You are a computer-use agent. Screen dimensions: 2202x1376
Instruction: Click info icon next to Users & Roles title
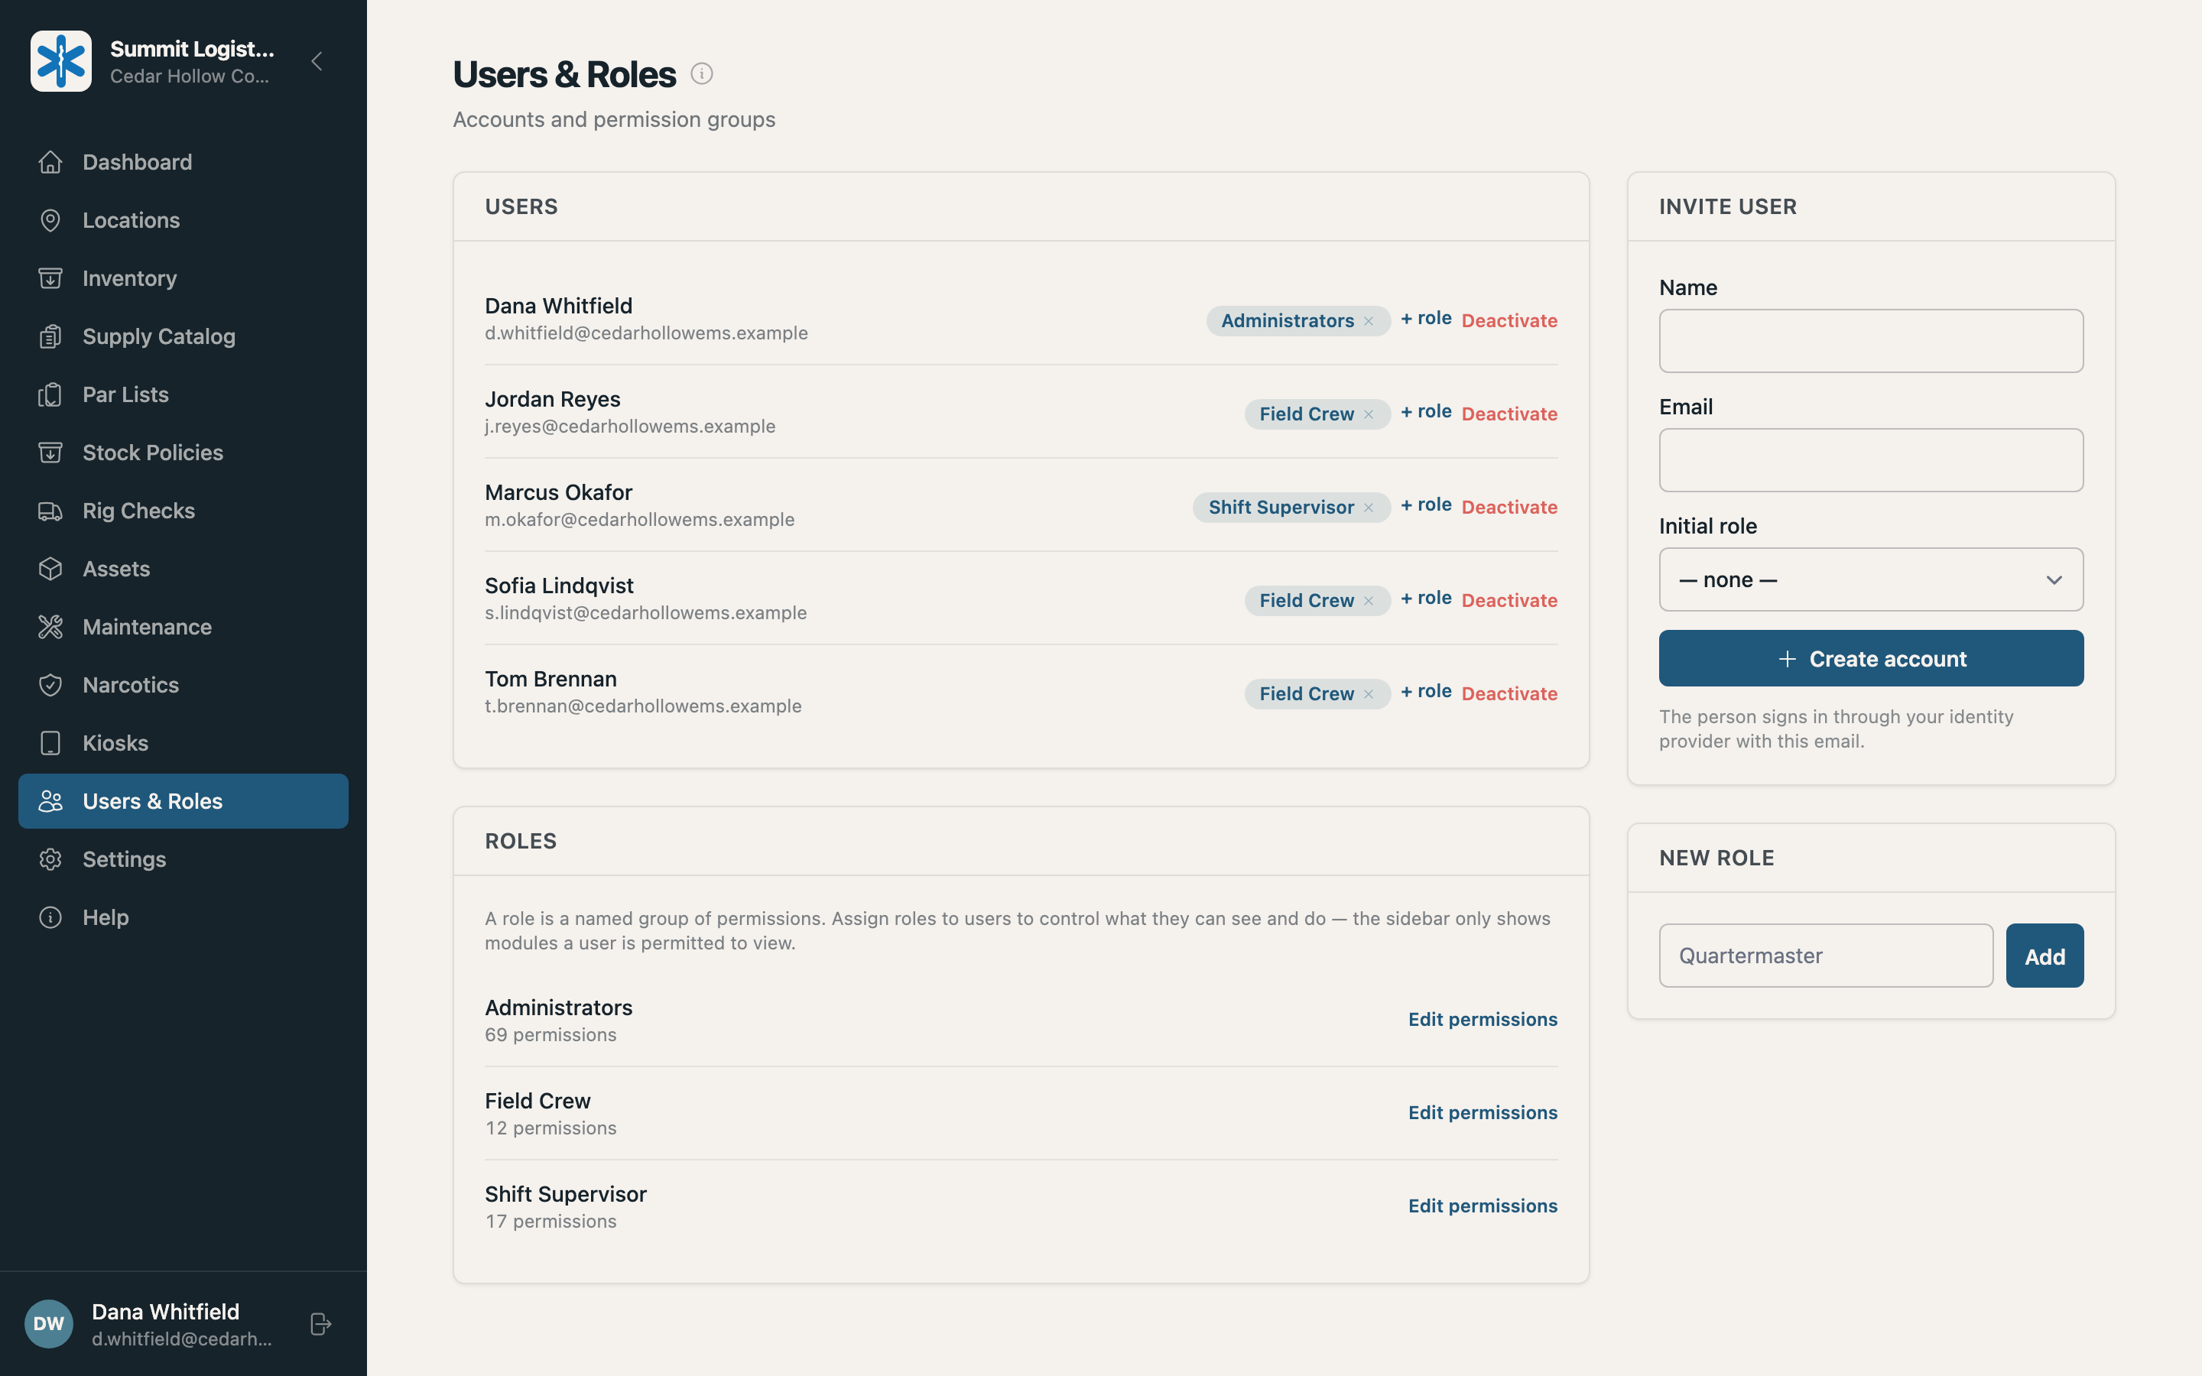click(x=702, y=73)
